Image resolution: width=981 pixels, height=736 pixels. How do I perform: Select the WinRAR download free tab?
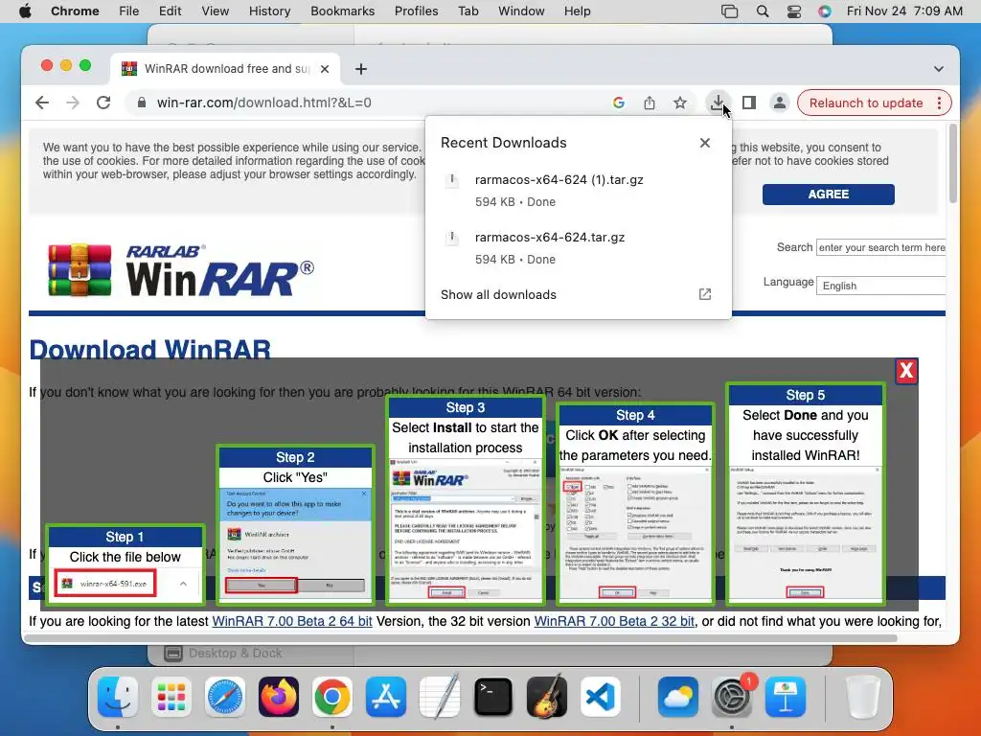[x=226, y=69]
